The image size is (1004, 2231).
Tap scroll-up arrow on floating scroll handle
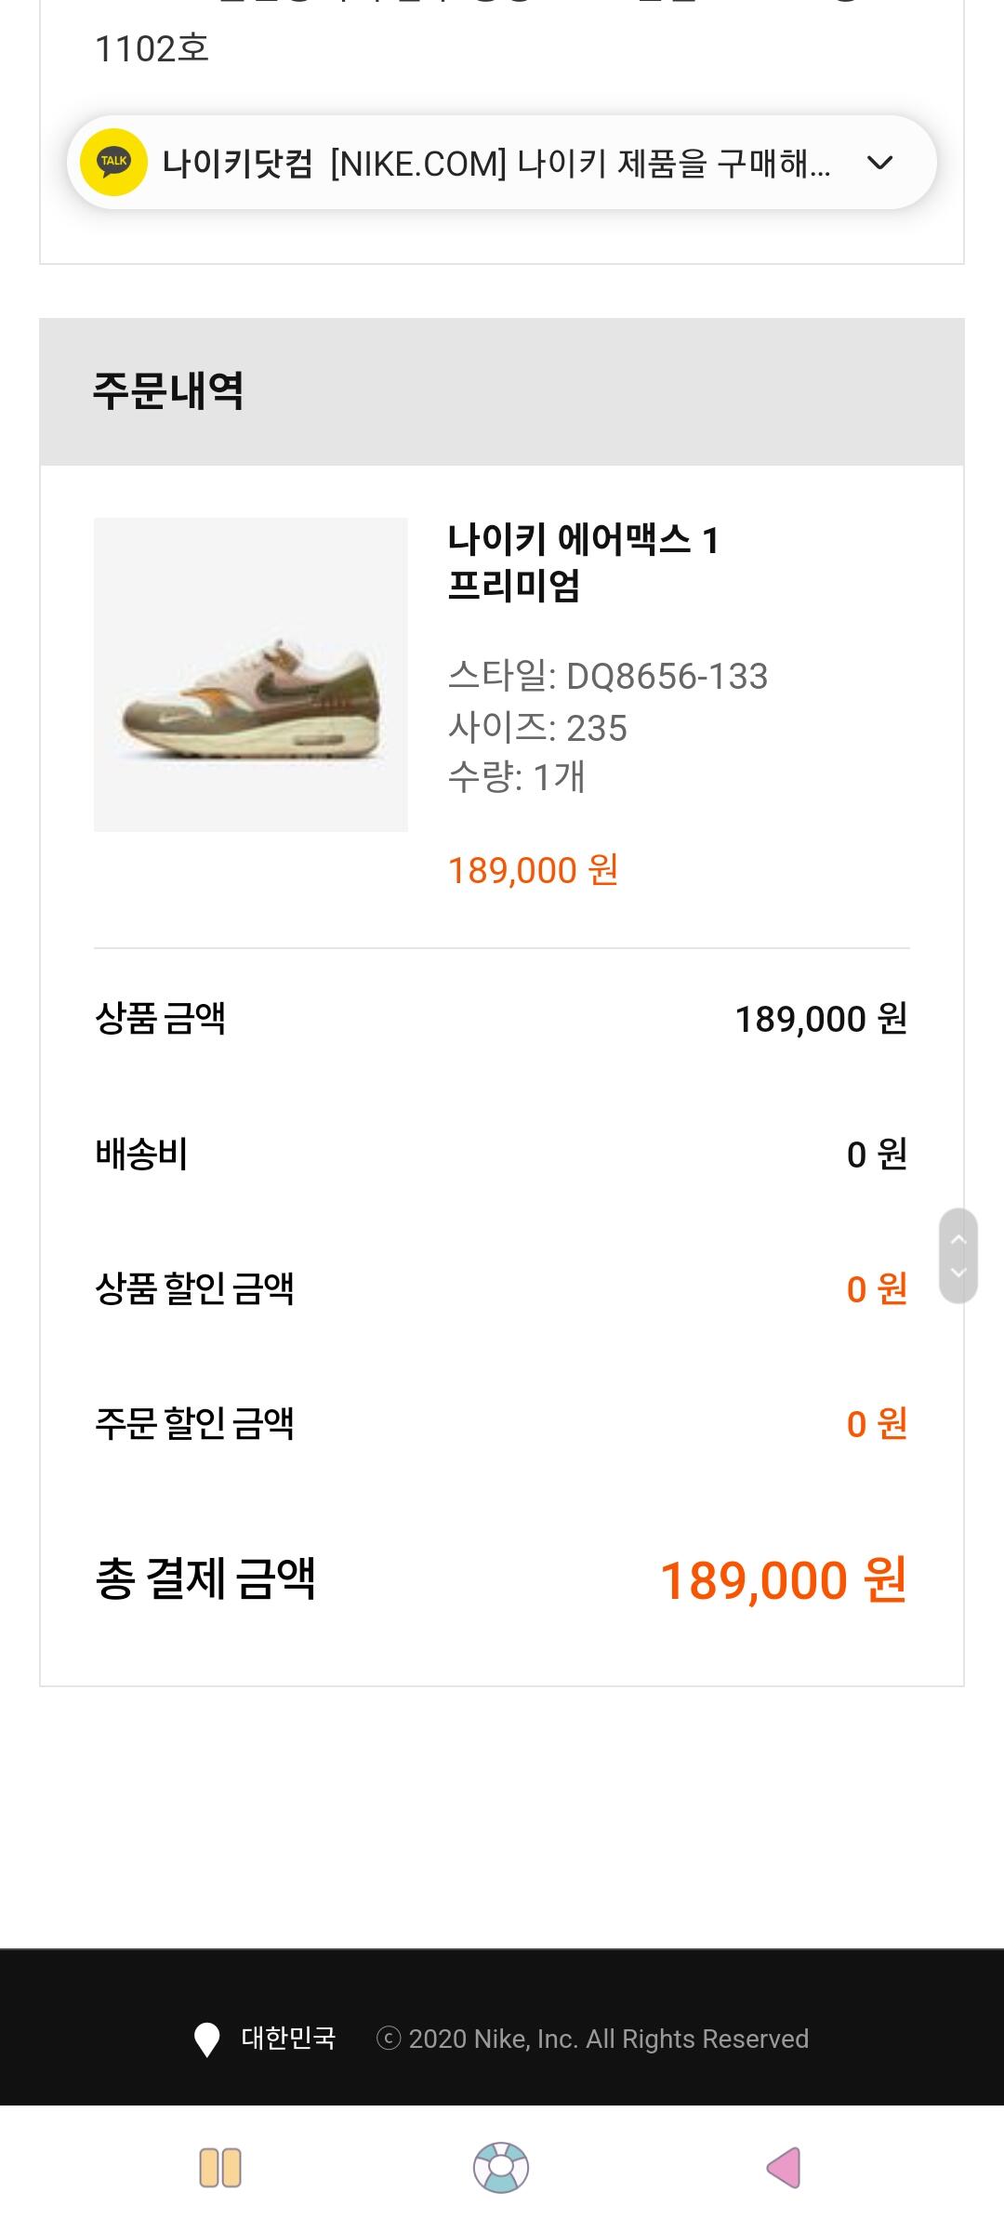[958, 1239]
